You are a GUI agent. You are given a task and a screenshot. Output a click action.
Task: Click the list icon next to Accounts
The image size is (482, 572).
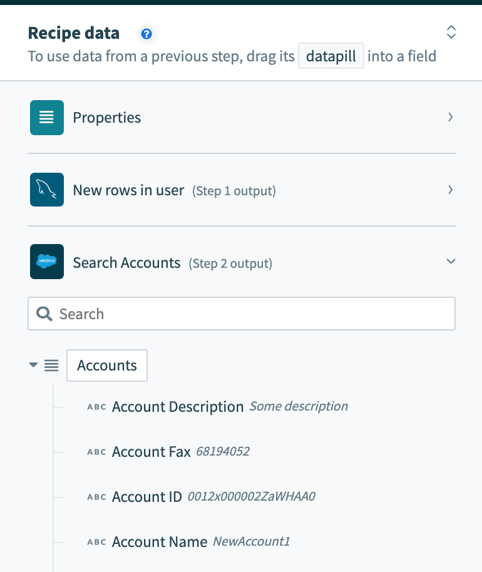(x=51, y=365)
